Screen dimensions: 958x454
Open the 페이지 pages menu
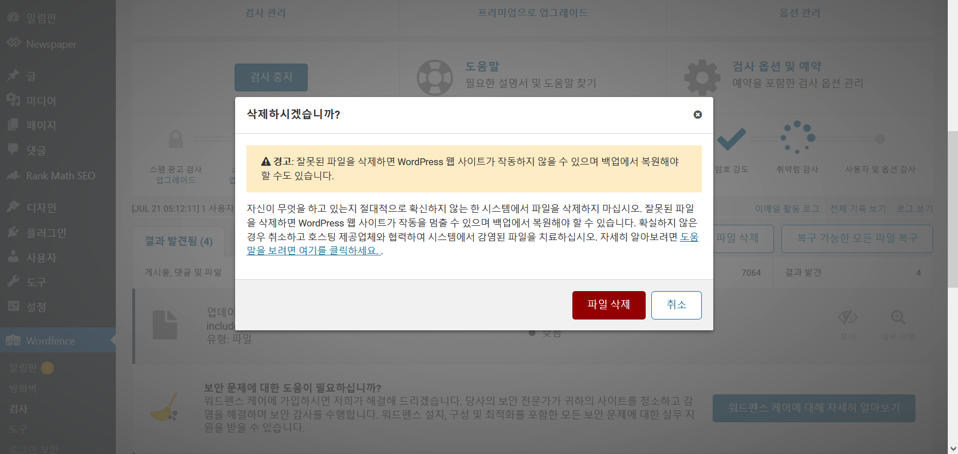41,125
